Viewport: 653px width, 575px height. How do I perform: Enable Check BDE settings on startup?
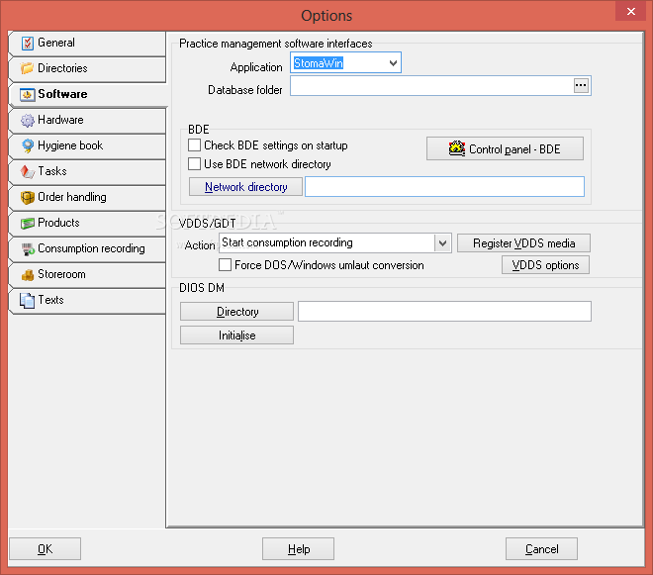(x=194, y=145)
